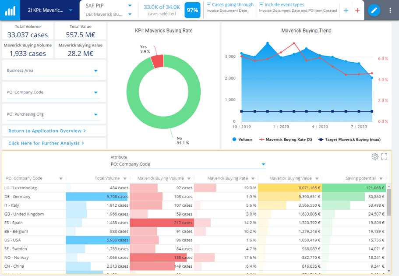This screenshot has width=399, height=276.
Task: Select the 'IT - Italy' row
Action: (x=194, y=205)
